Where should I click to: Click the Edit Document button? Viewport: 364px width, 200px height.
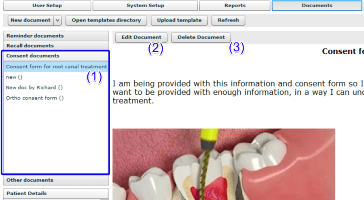pos(141,37)
